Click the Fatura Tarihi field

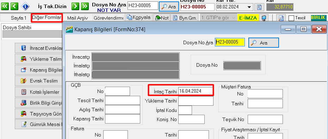click(193, 135)
